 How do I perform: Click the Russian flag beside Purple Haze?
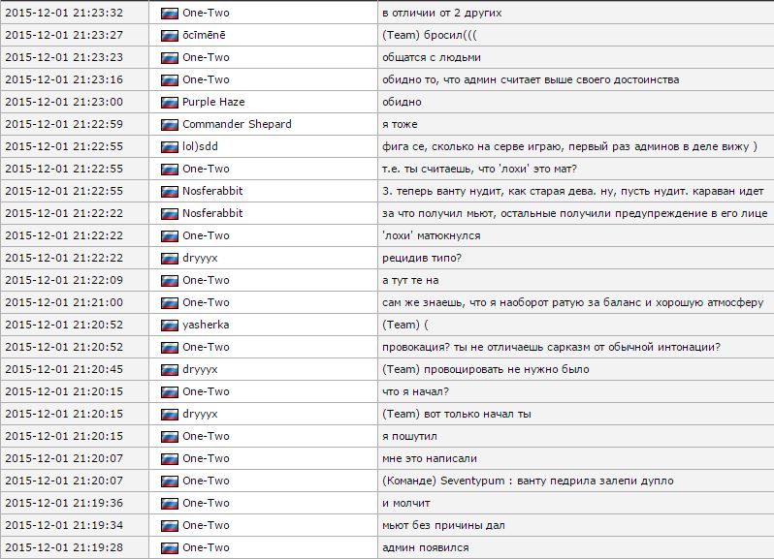(x=170, y=102)
